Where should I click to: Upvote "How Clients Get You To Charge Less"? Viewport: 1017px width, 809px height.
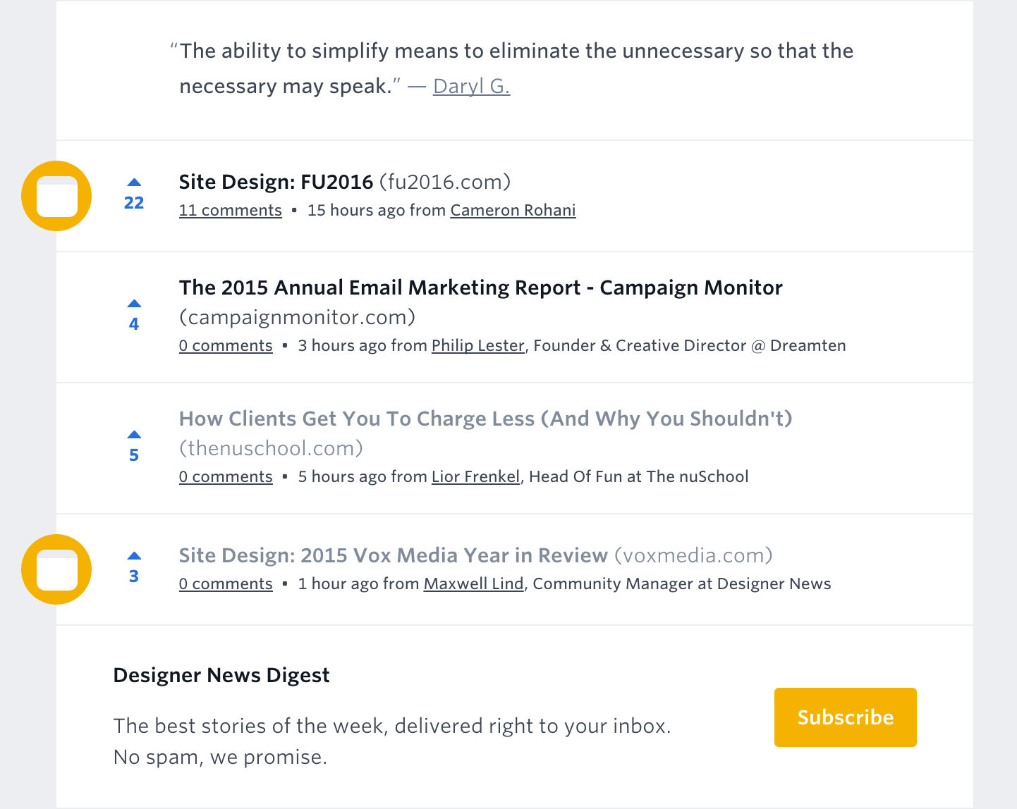134,434
